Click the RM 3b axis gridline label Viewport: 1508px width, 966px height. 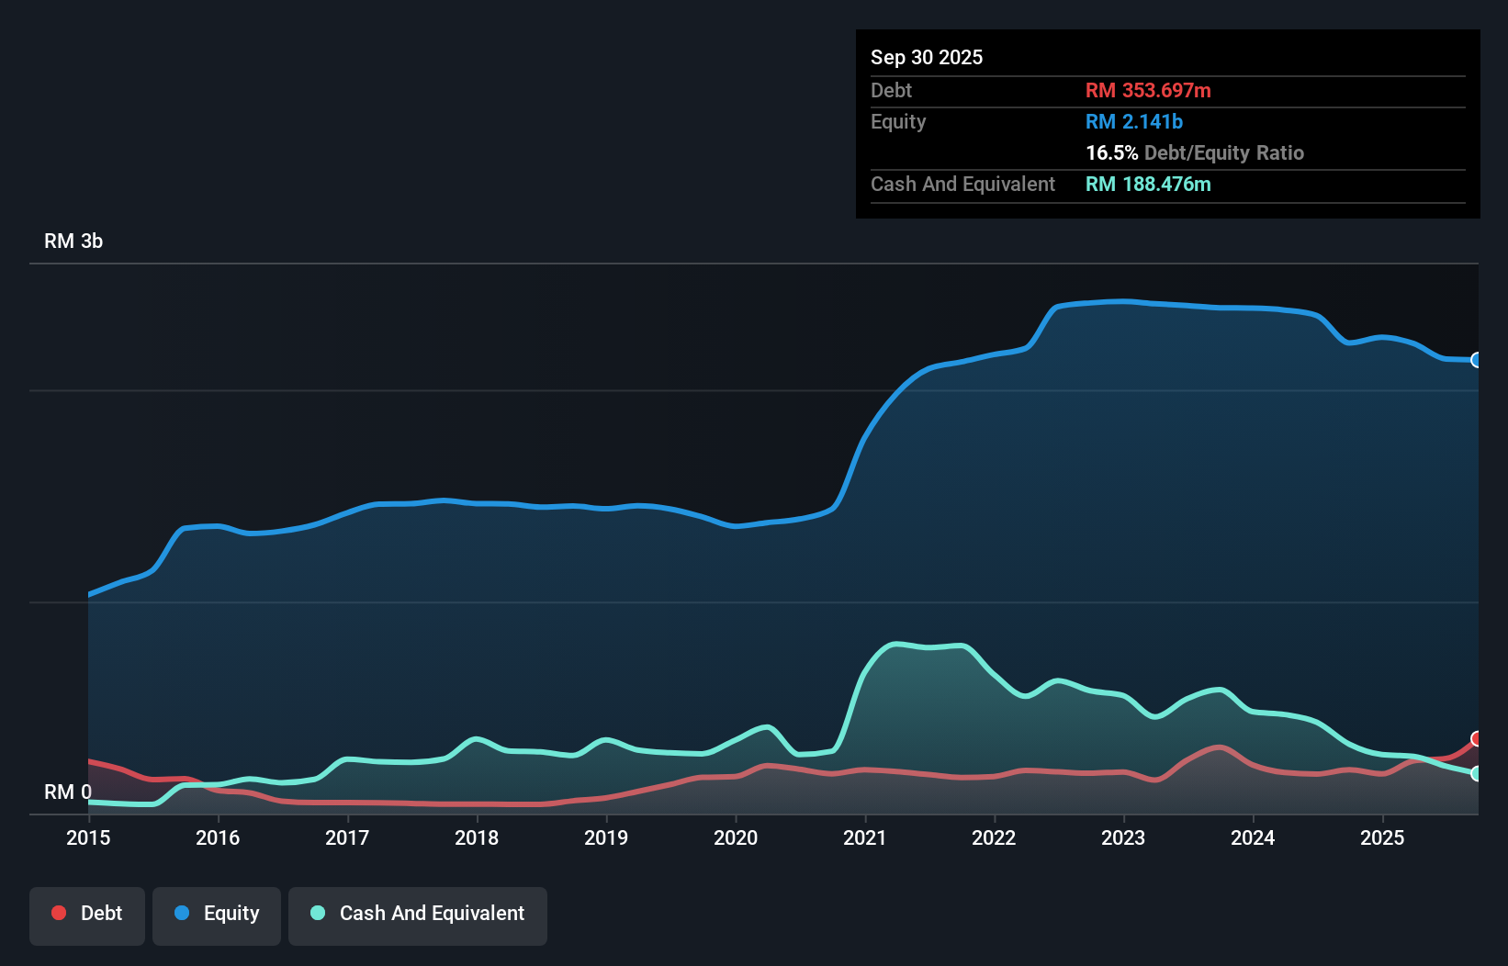pos(74,241)
